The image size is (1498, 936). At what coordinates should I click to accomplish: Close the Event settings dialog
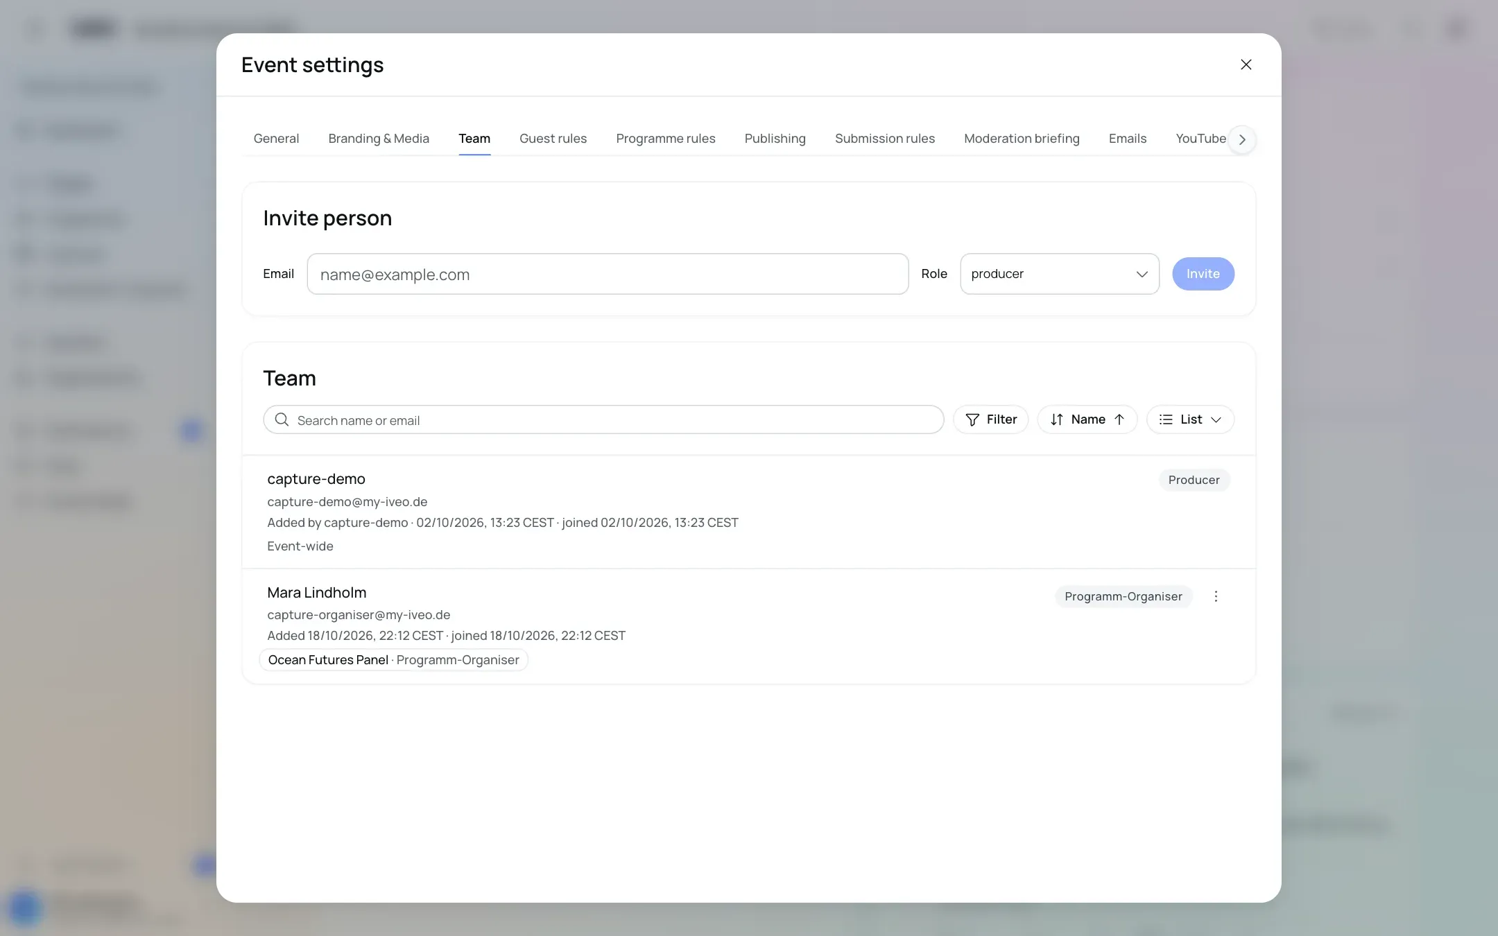pyautogui.click(x=1246, y=64)
